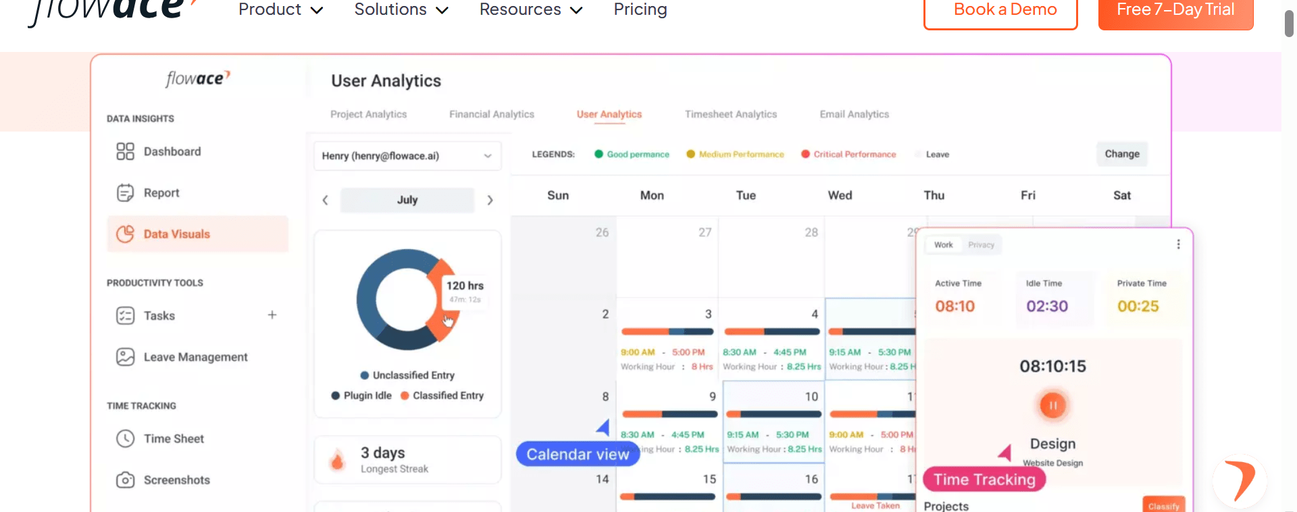Switch to Project Analytics tab
Screen dimensions: 1297x512
(x=368, y=115)
